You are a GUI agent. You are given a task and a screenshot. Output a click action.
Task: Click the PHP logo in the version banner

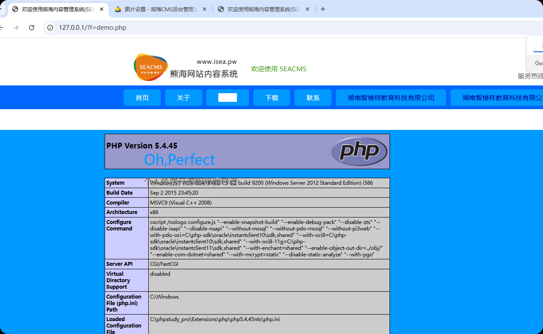[x=359, y=151]
